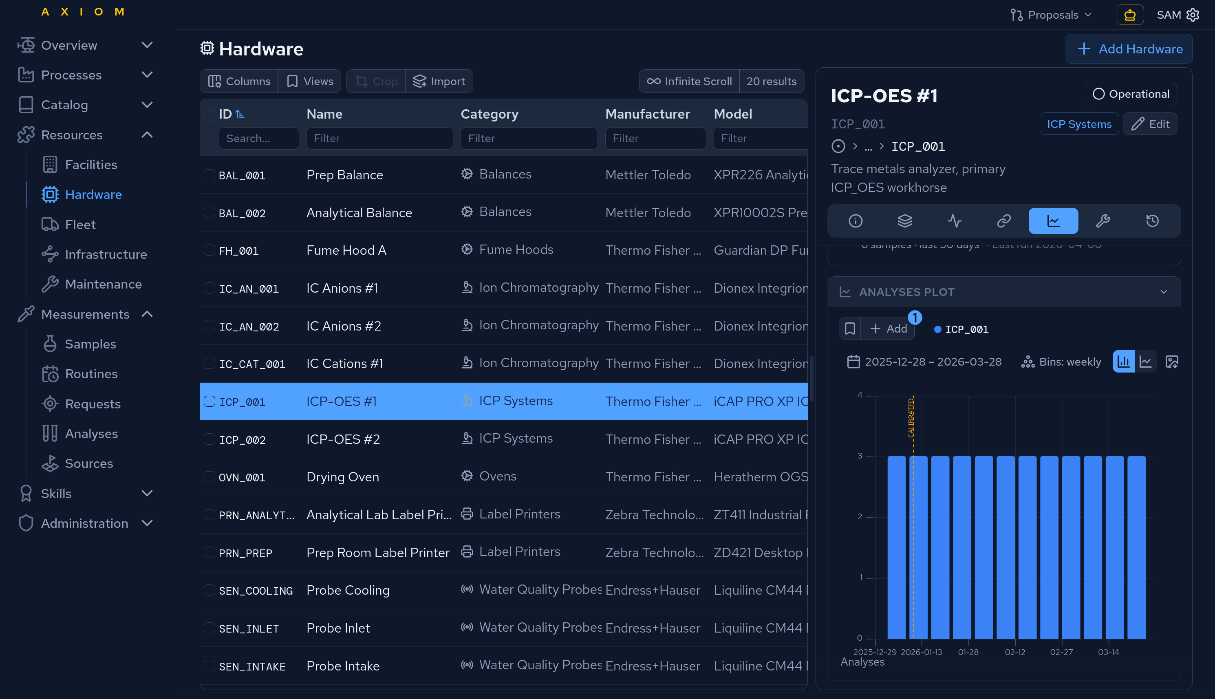1215x699 pixels.
Task: Tick the checkbox for ICP_002 row
Action: point(209,439)
